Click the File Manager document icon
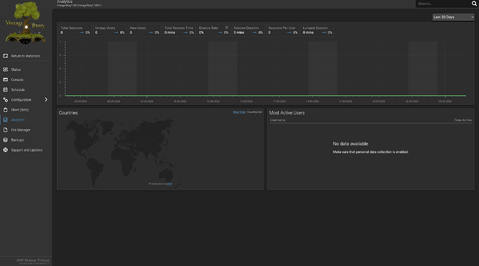The image size is (479, 266). [5, 130]
